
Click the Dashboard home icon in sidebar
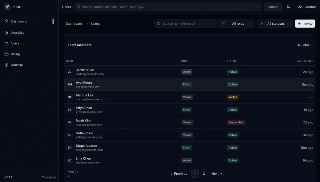(6, 21)
